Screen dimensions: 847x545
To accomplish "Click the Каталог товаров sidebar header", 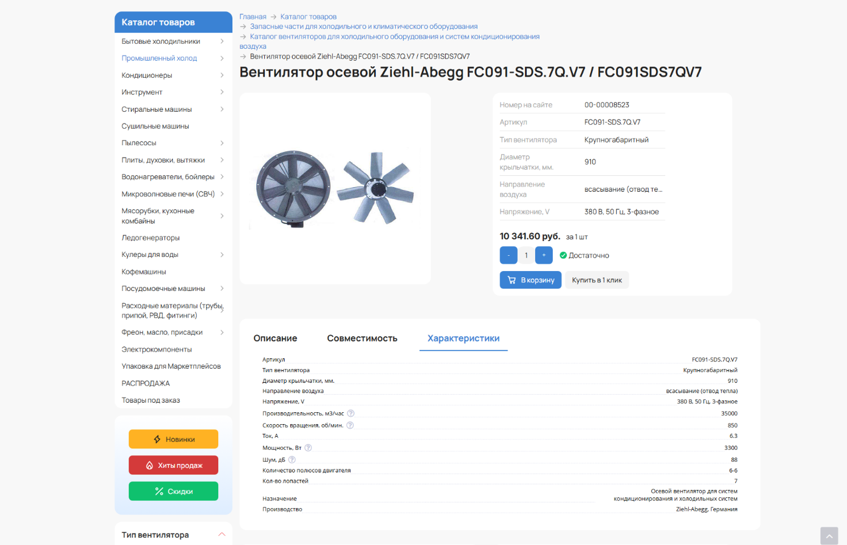I will tap(173, 22).
